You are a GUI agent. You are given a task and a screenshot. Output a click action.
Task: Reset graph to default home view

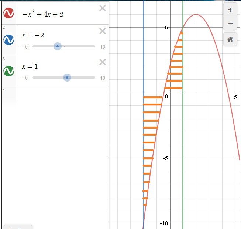(230, 39)
